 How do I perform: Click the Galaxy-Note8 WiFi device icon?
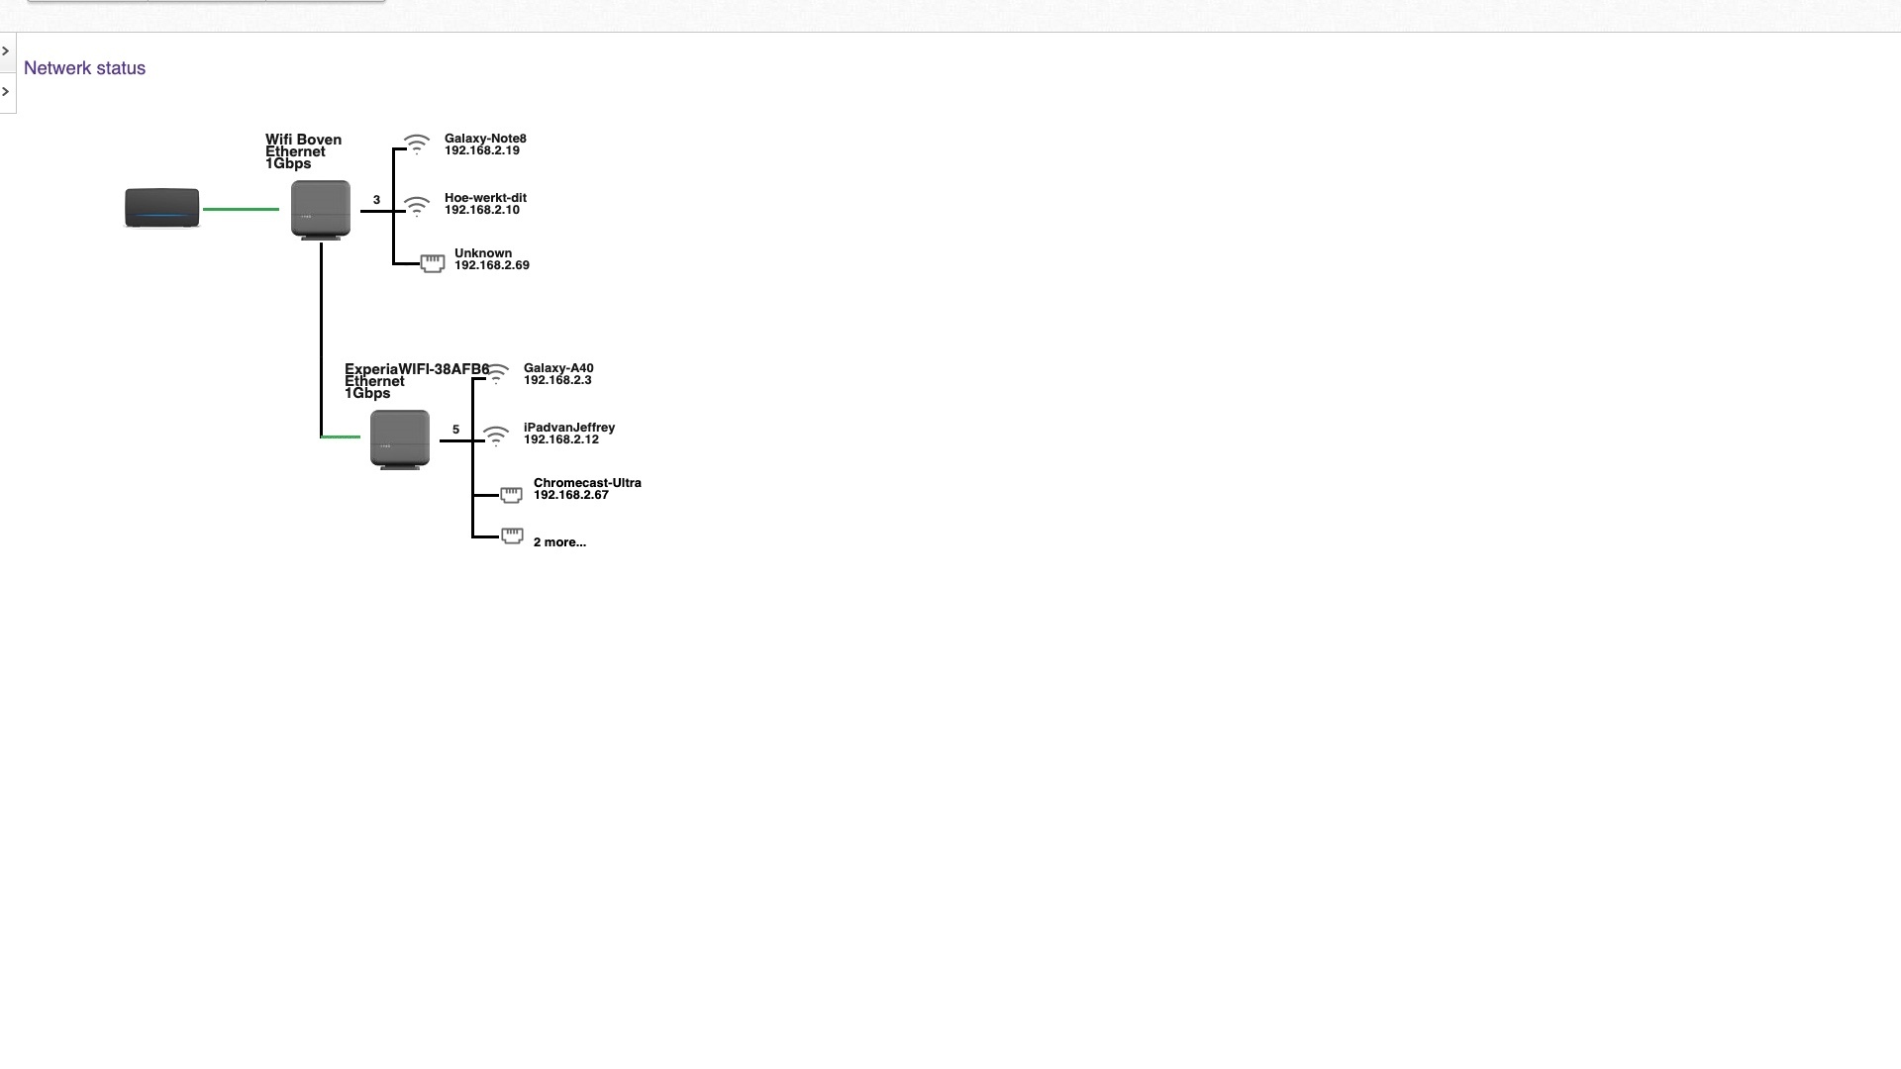tap(415, 144)
